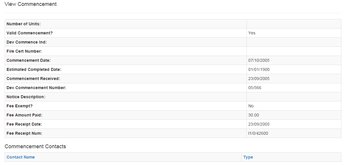Viewport: 344px width, 165px height.
Task: Click the Fire Cert Number label
Action: pyautogui.click(x=24, y=51)
